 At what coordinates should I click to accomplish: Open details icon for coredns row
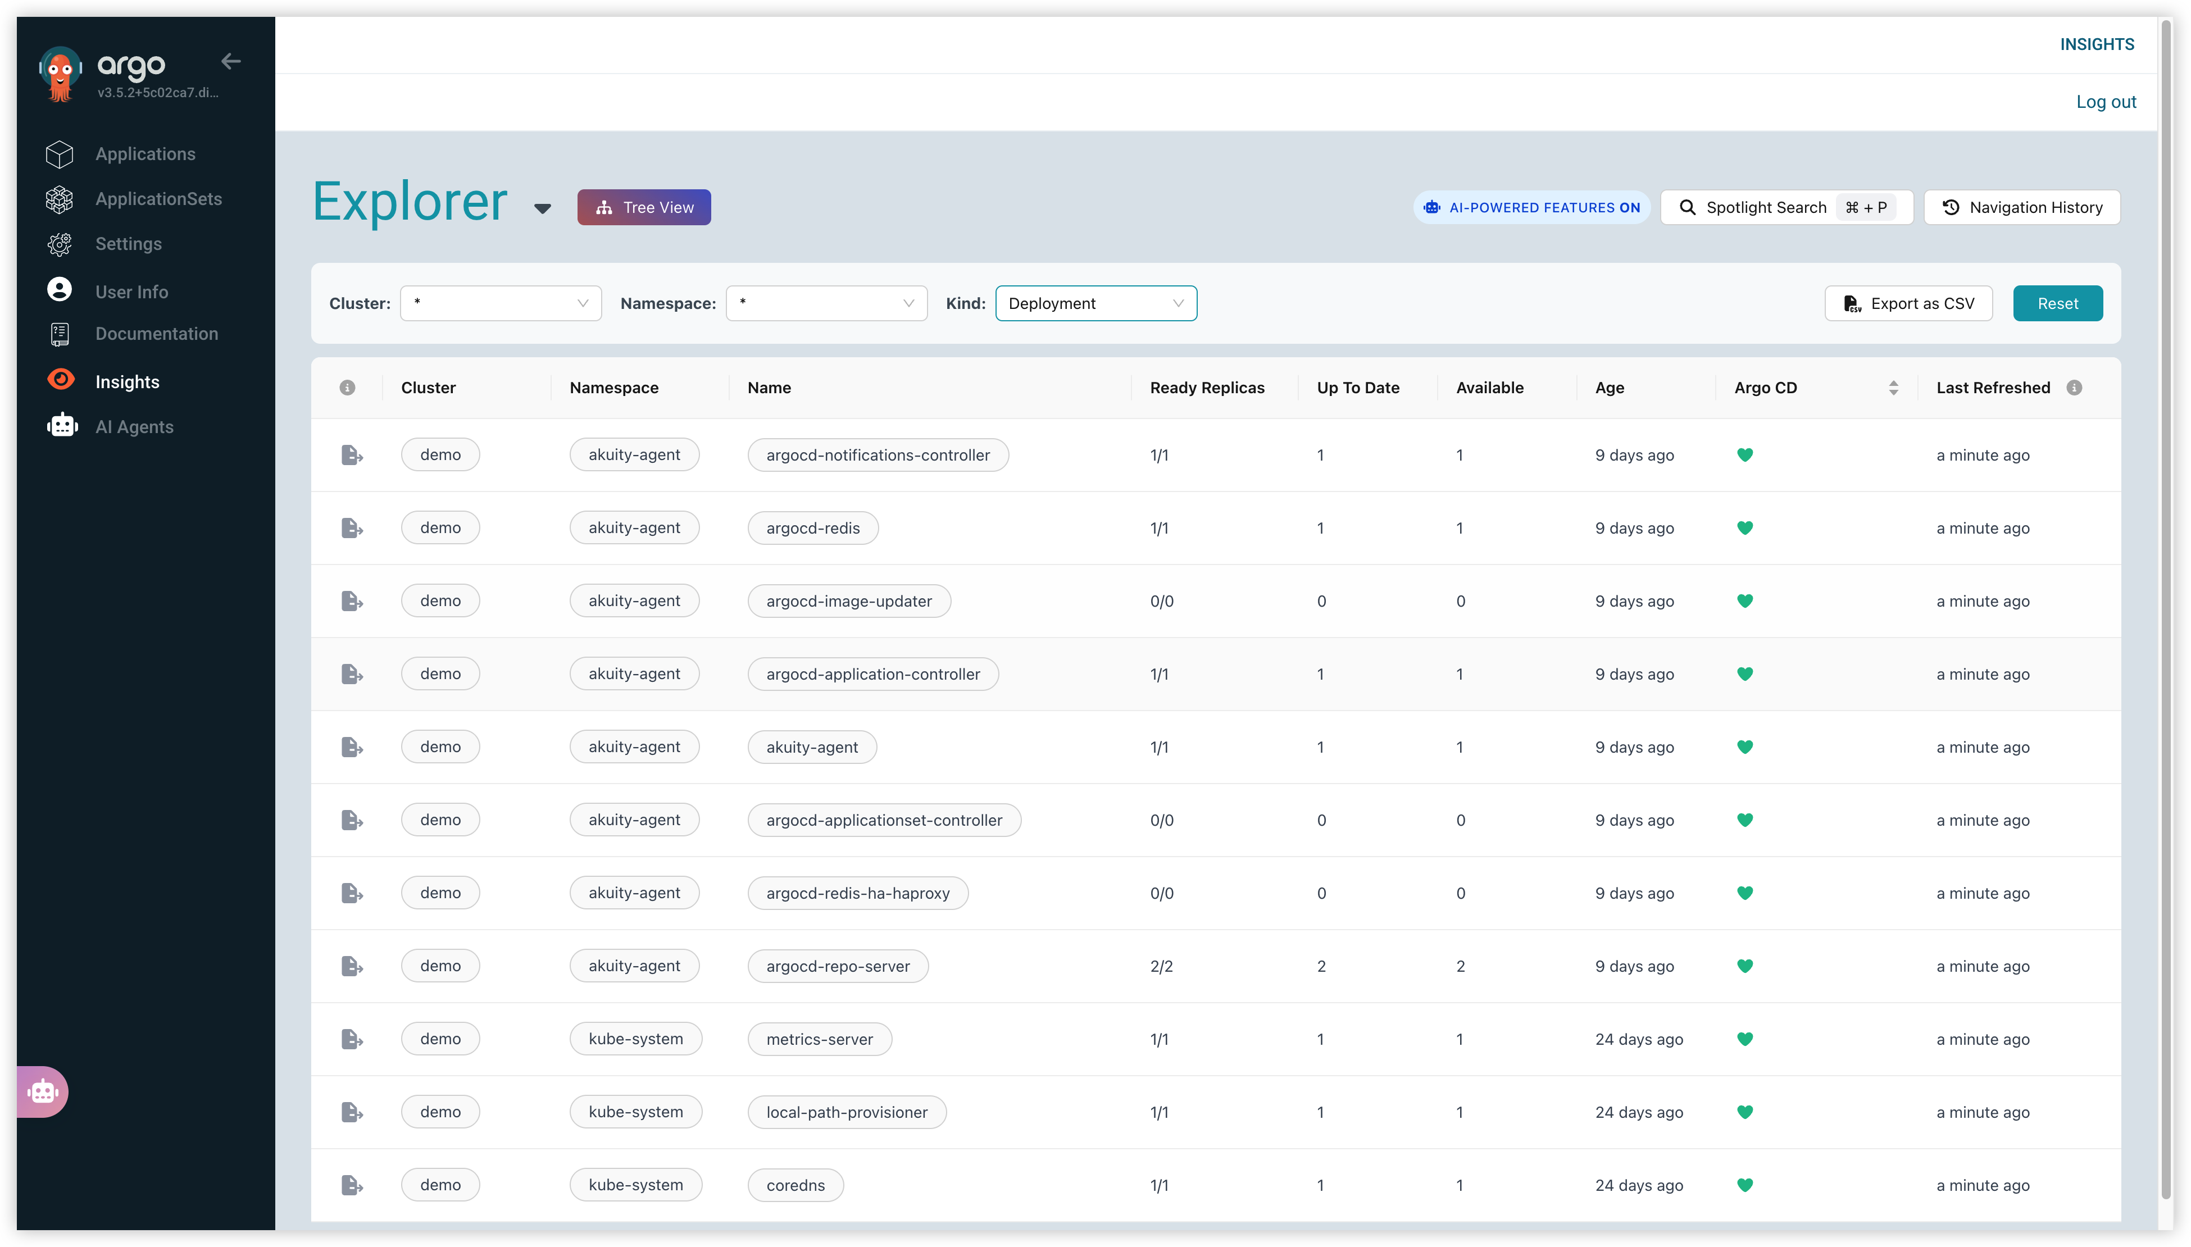click(x=352, y=1185)
